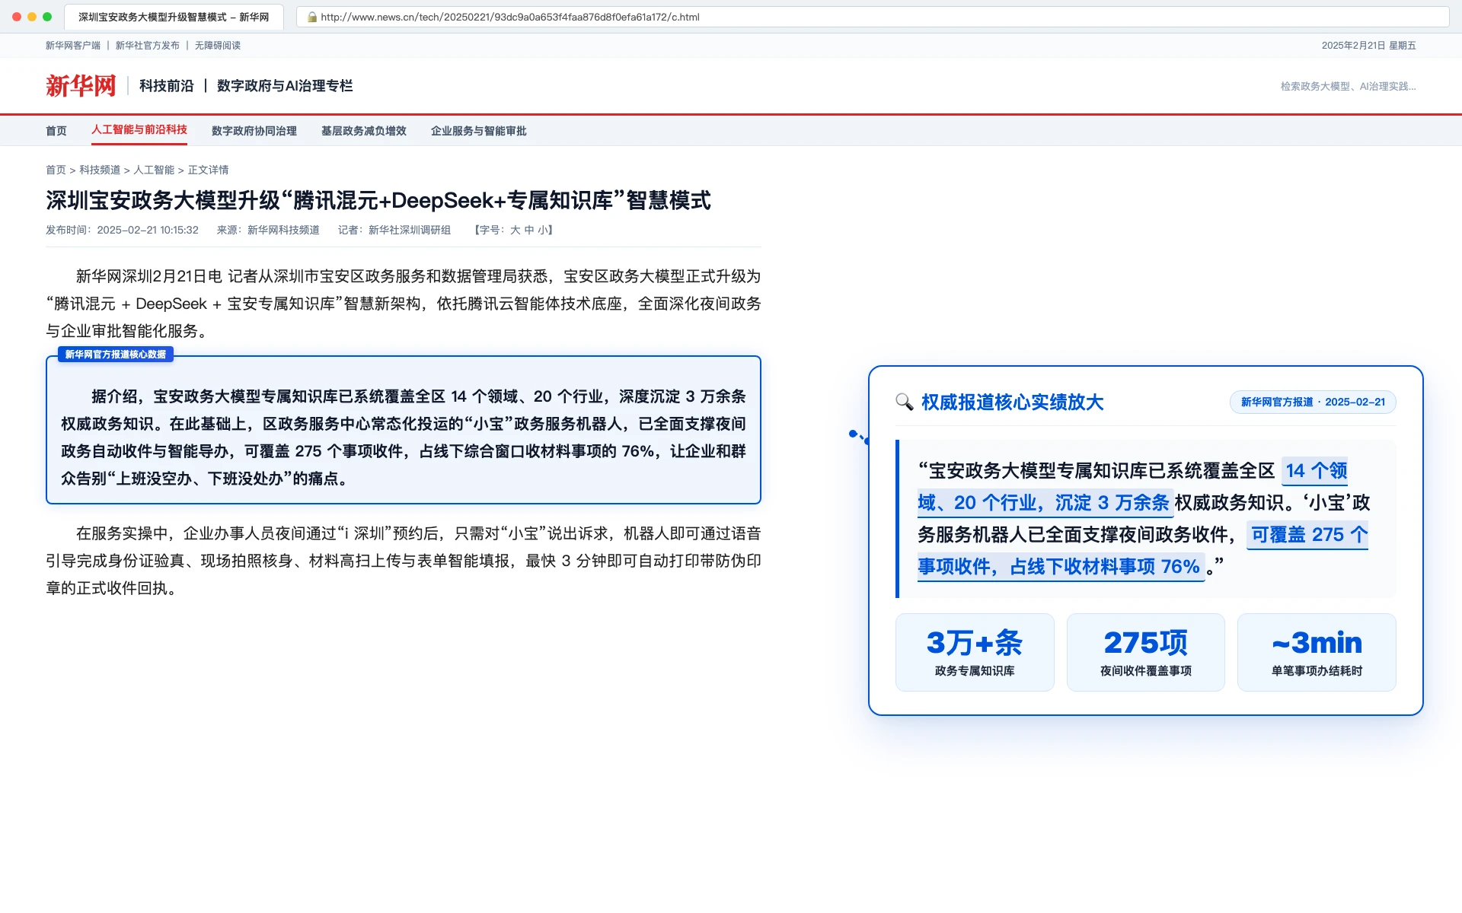Click breadcrumb 科技频道
This screenshot has width=1462, height=913.
pyautogui.click(x=100, y=170)
